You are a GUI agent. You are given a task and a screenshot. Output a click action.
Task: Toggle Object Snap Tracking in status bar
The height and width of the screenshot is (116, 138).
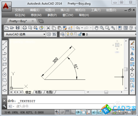point(94,112)
